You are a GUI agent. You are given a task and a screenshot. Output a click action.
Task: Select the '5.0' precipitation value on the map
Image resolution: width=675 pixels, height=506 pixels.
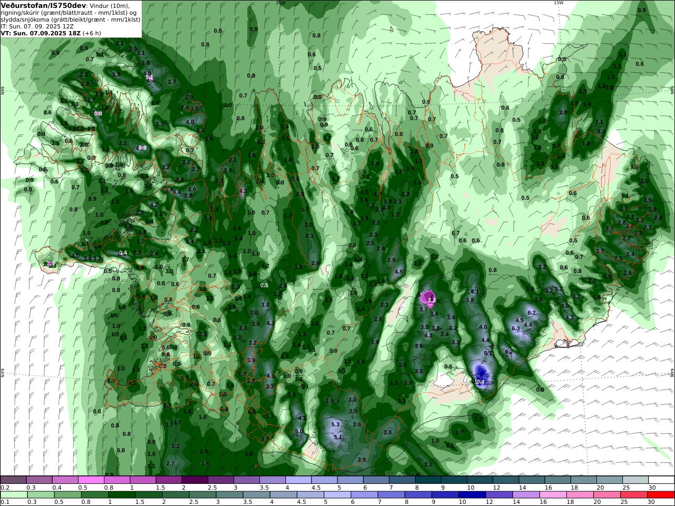pos(299,431)
